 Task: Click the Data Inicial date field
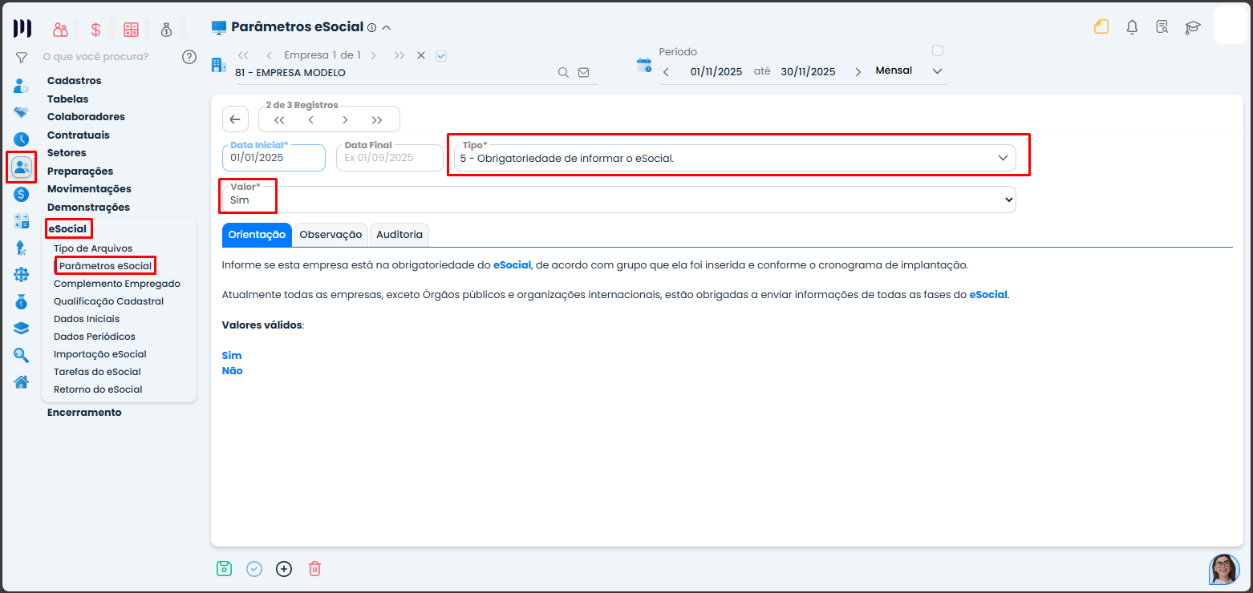pyautogui.click(x=273, y=158)
